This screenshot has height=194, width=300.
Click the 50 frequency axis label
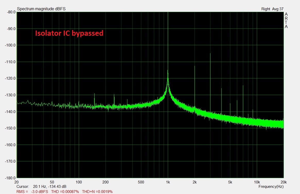[52, 182]
